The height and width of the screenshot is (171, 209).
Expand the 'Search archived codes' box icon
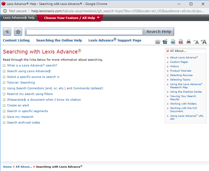pos(4,123)
